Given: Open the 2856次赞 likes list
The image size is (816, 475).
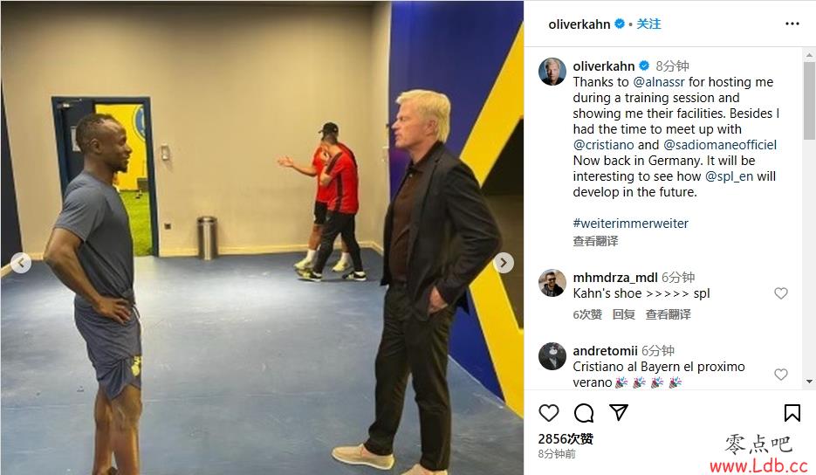Looking at the screenshot, I should 566,439.
